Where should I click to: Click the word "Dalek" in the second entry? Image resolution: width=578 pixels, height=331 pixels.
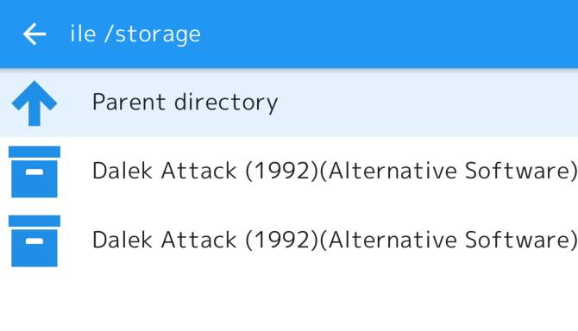[x=123, y=240]
